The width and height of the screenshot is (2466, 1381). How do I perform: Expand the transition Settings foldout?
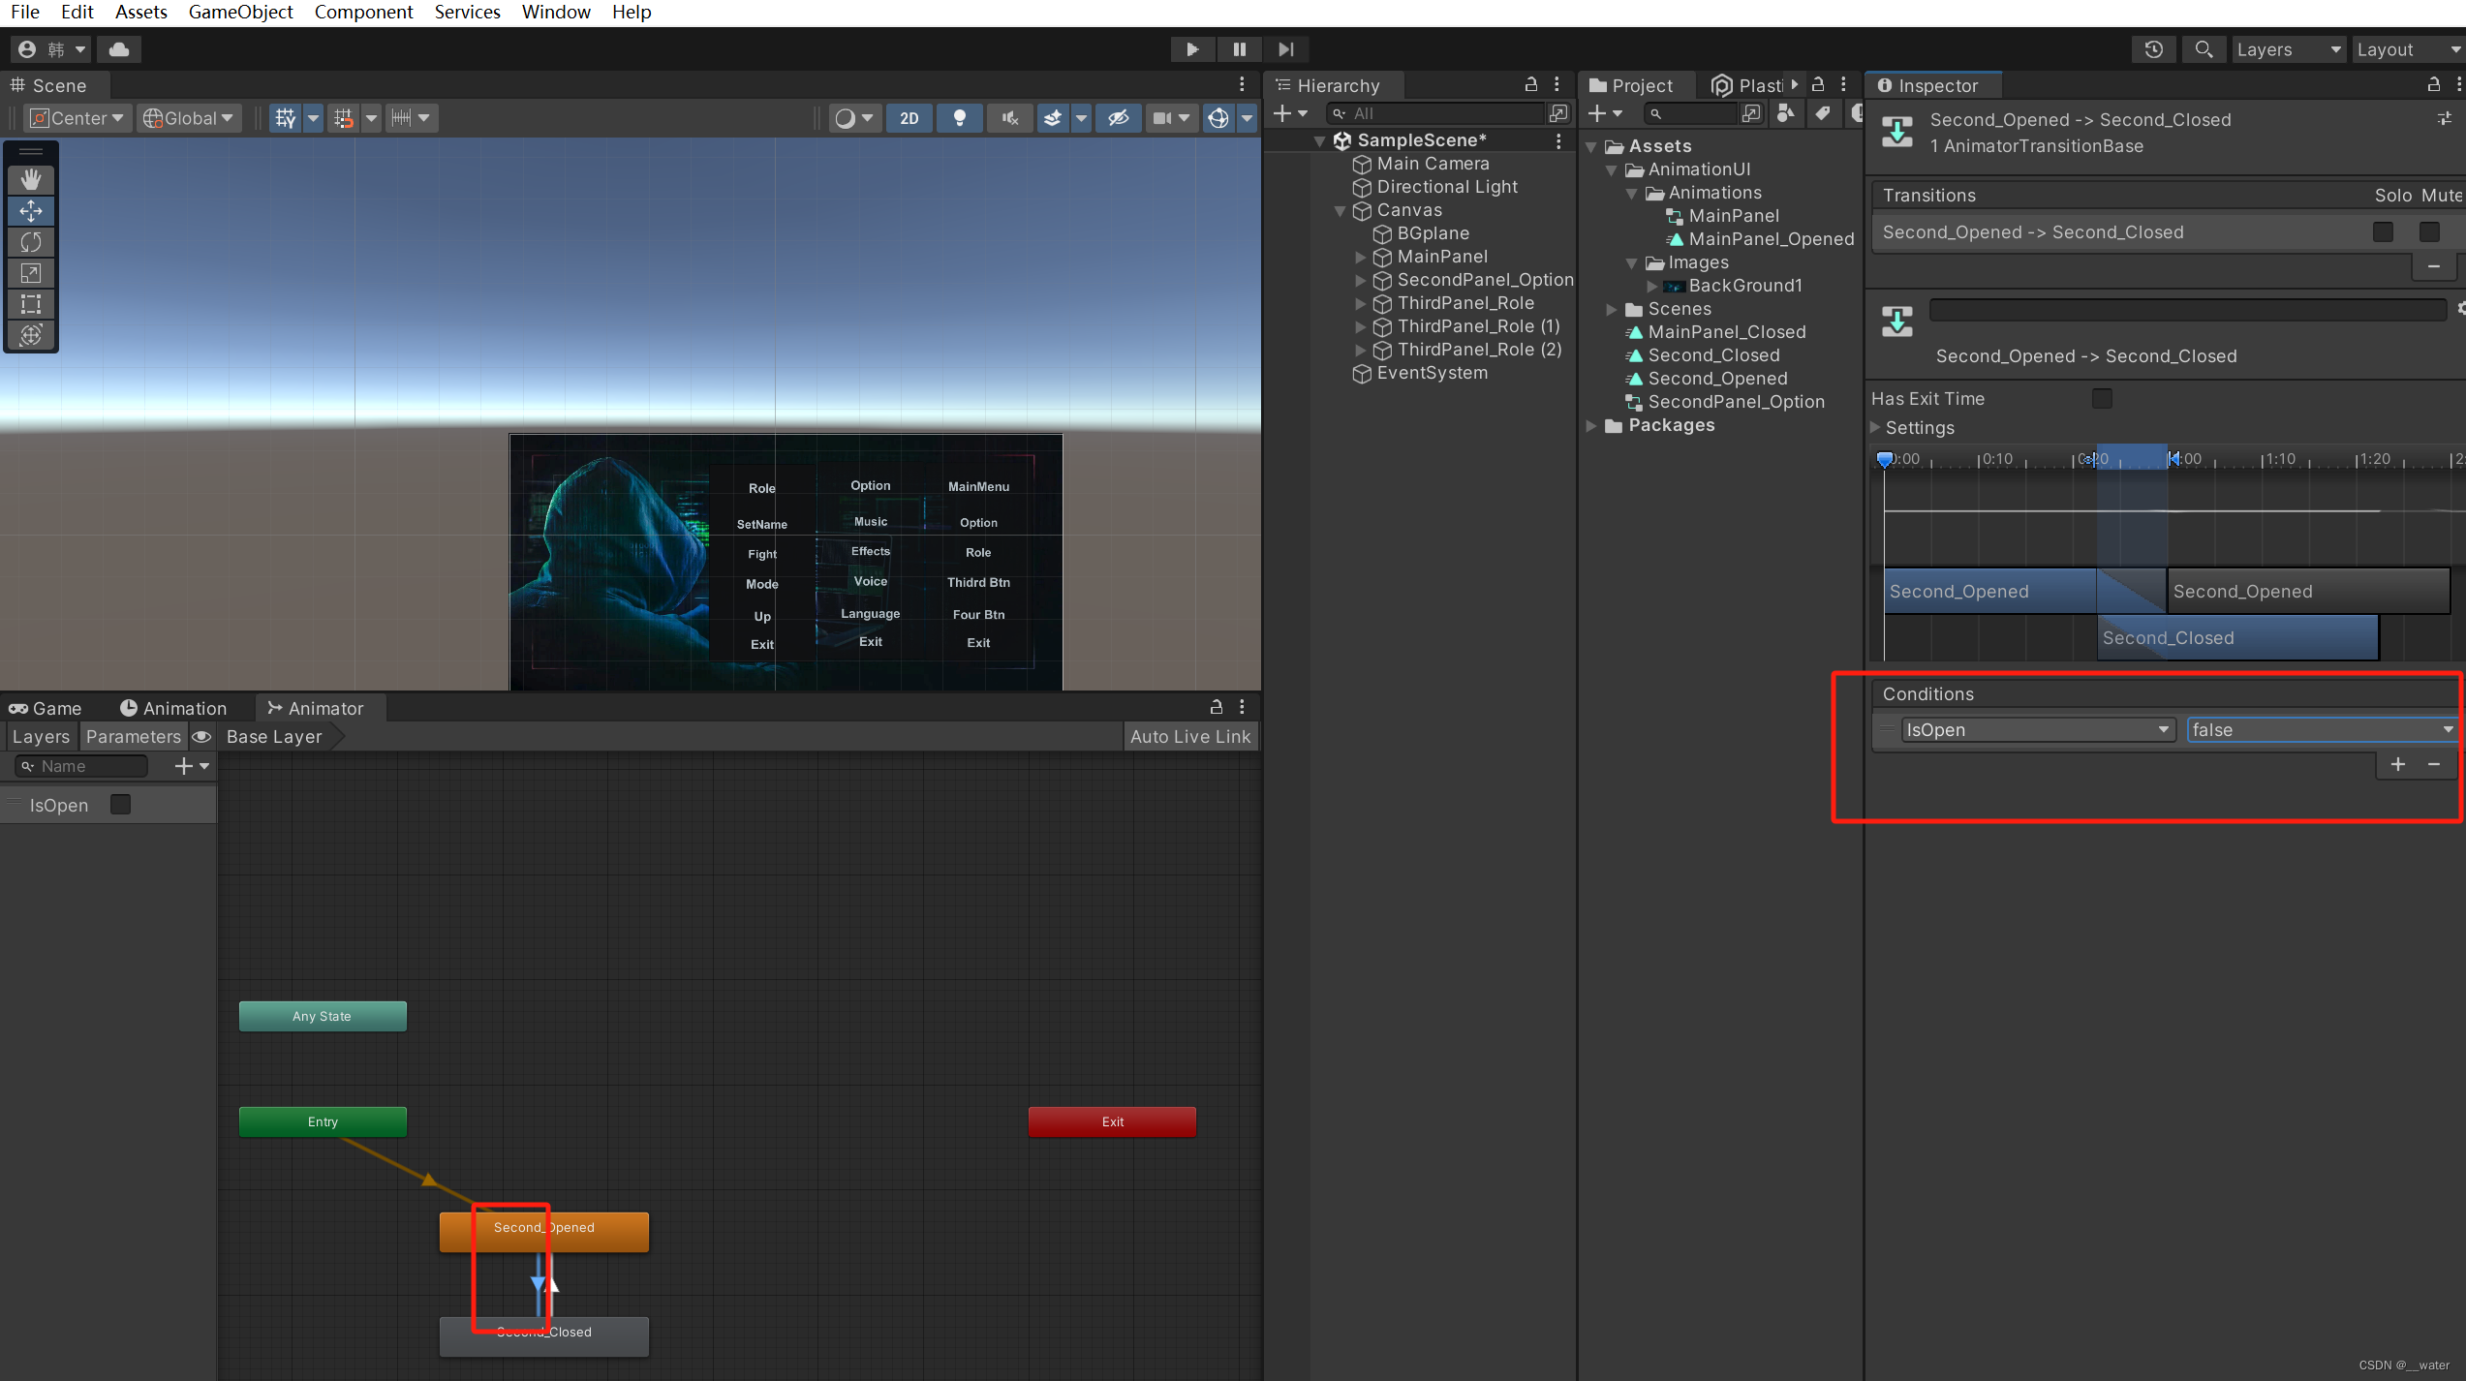[1876, 427]
